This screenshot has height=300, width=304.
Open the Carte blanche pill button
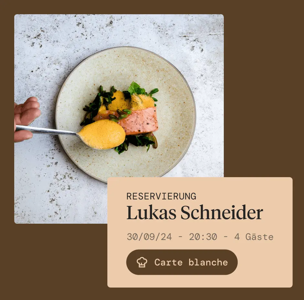[x=182, y=262]
